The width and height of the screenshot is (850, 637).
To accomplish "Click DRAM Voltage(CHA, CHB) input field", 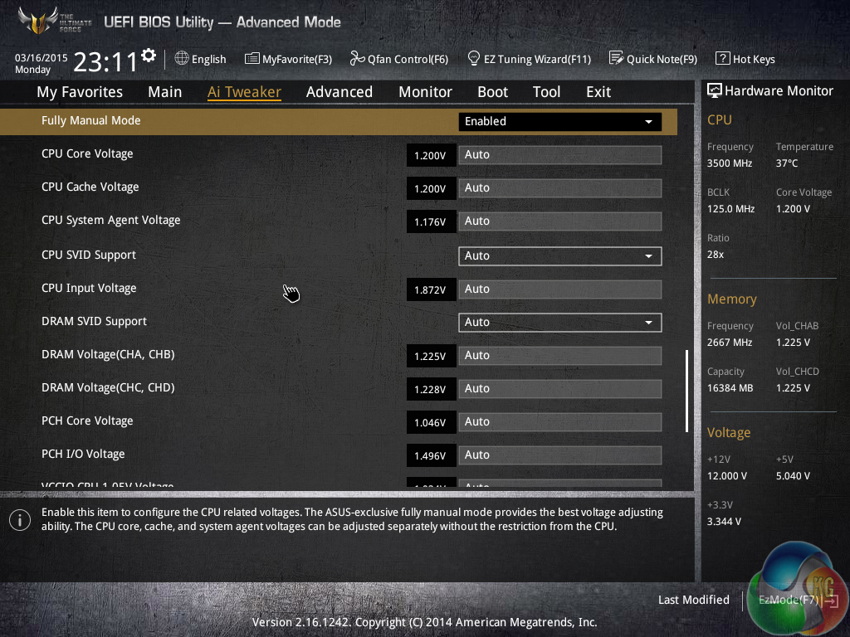I will tap(559, 356).
